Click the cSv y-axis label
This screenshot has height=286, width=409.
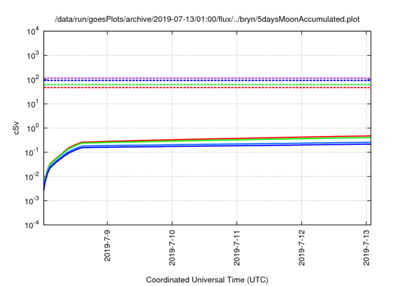point(16,128)
